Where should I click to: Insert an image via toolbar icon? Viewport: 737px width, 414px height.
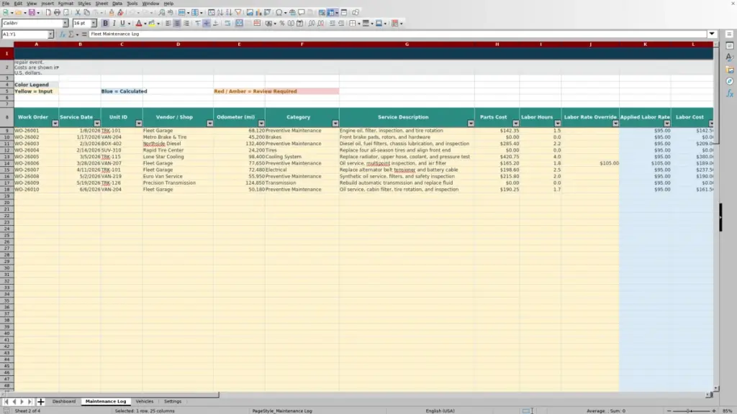250,13
